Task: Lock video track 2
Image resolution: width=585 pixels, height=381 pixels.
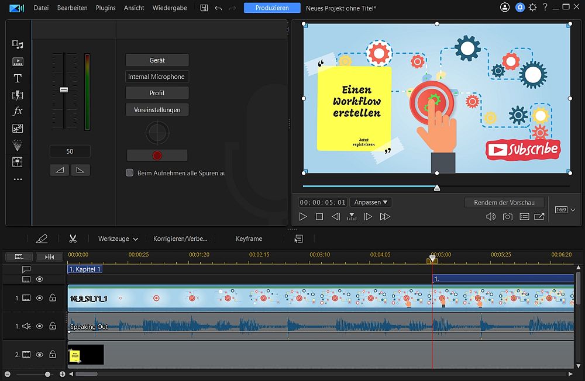Action: [x=53, y=354]
